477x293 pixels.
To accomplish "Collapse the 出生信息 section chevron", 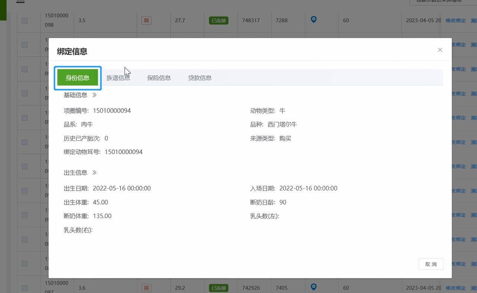I will tap(94, 173).
